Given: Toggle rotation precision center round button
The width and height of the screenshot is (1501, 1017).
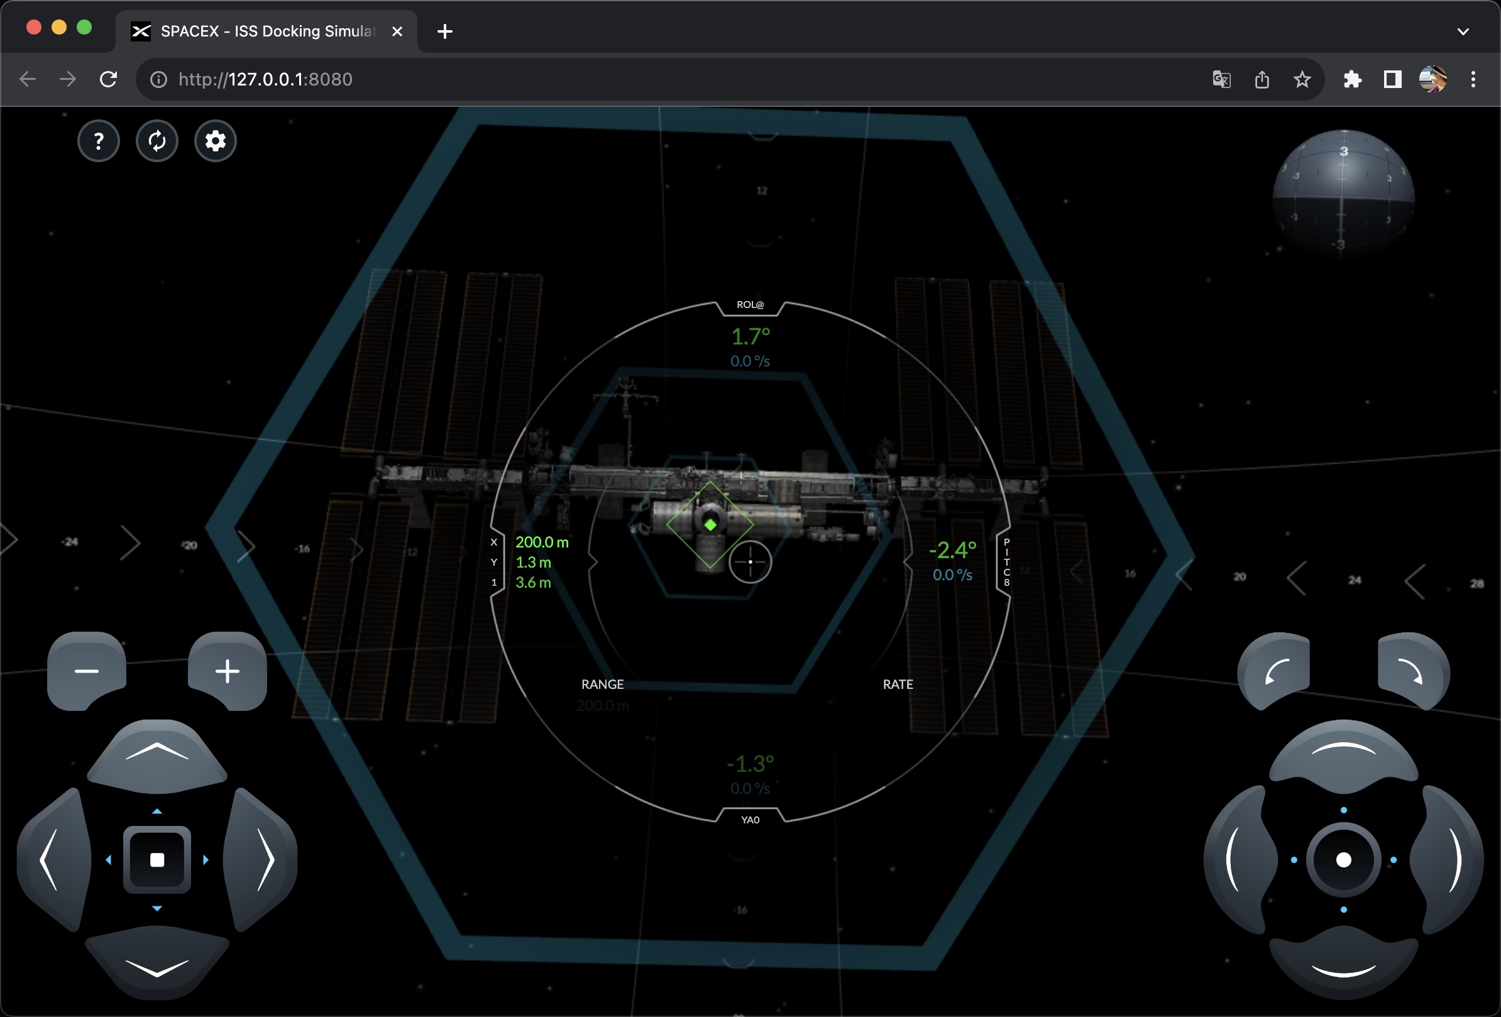Looking at the screenshot, I should click(x=1343, y=859).
